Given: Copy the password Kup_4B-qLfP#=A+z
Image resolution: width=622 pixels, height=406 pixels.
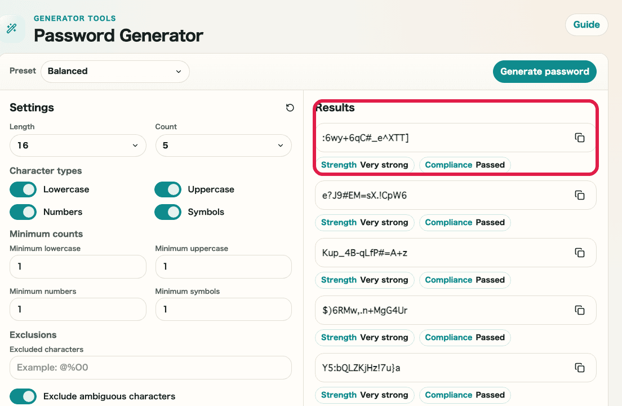Looking at the screenshot, I should (x=579, y=253).
